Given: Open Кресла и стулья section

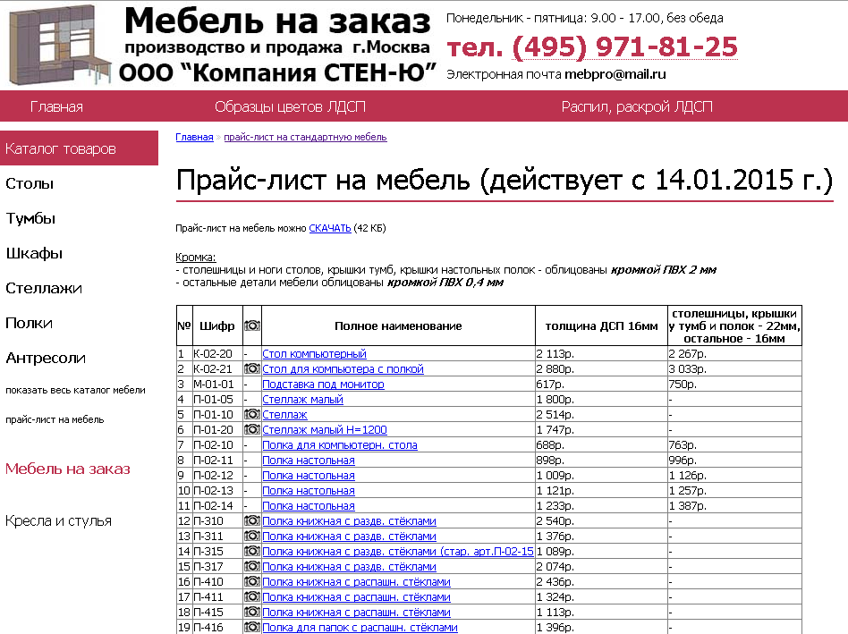Looking at the screenshot, I should coord(58,520).
